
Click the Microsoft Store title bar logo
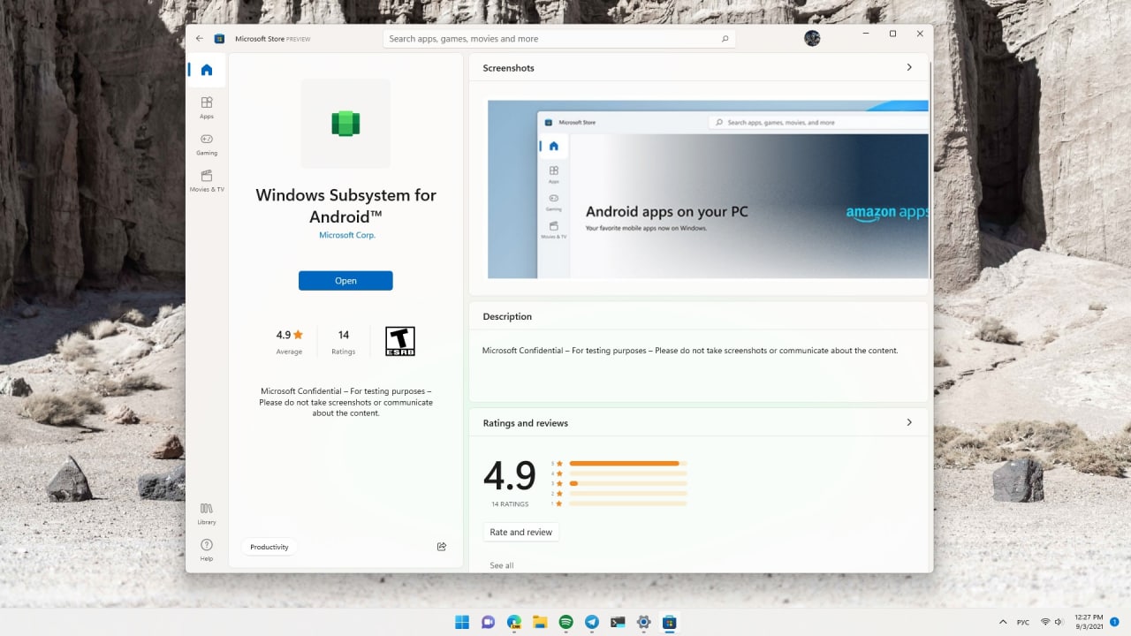(220, 39)
